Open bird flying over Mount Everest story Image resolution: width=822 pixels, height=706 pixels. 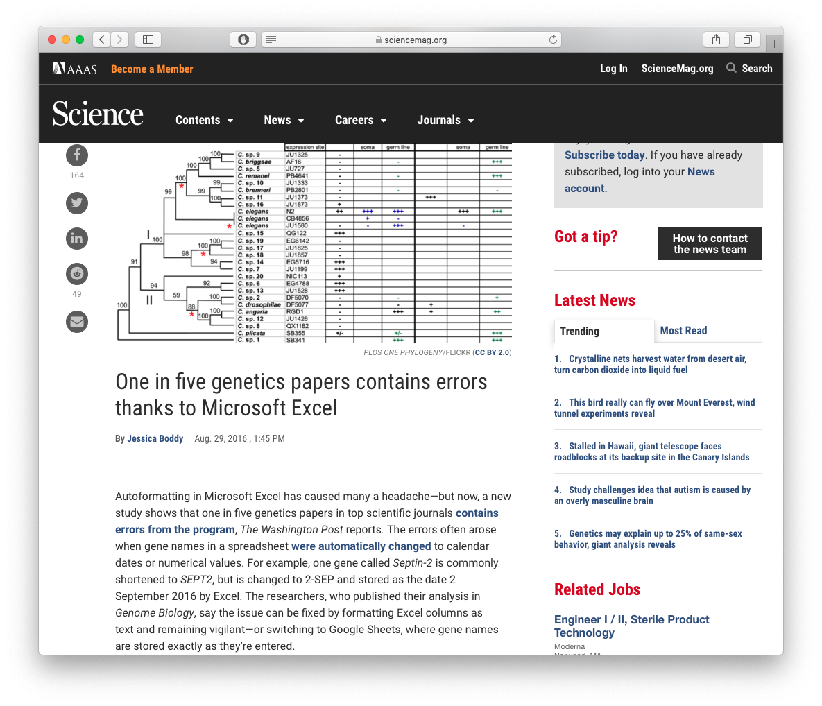[655, 408]
